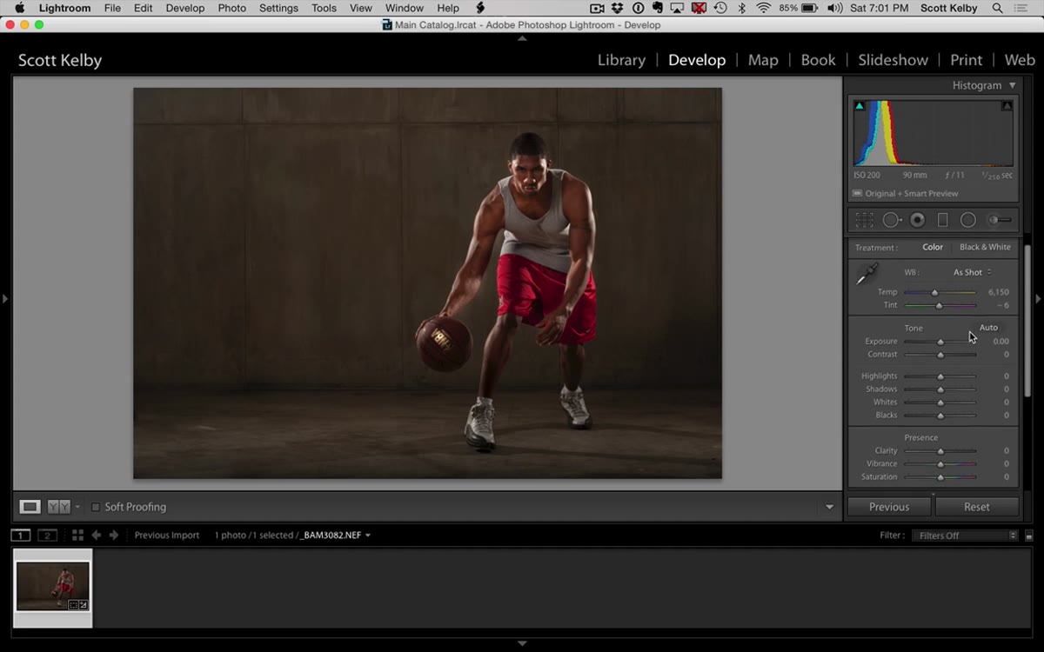The height and width of the screenshot is (652, 1044).
Task: Open the Dropbox menu bar icon
Action: tap(618, 8)
